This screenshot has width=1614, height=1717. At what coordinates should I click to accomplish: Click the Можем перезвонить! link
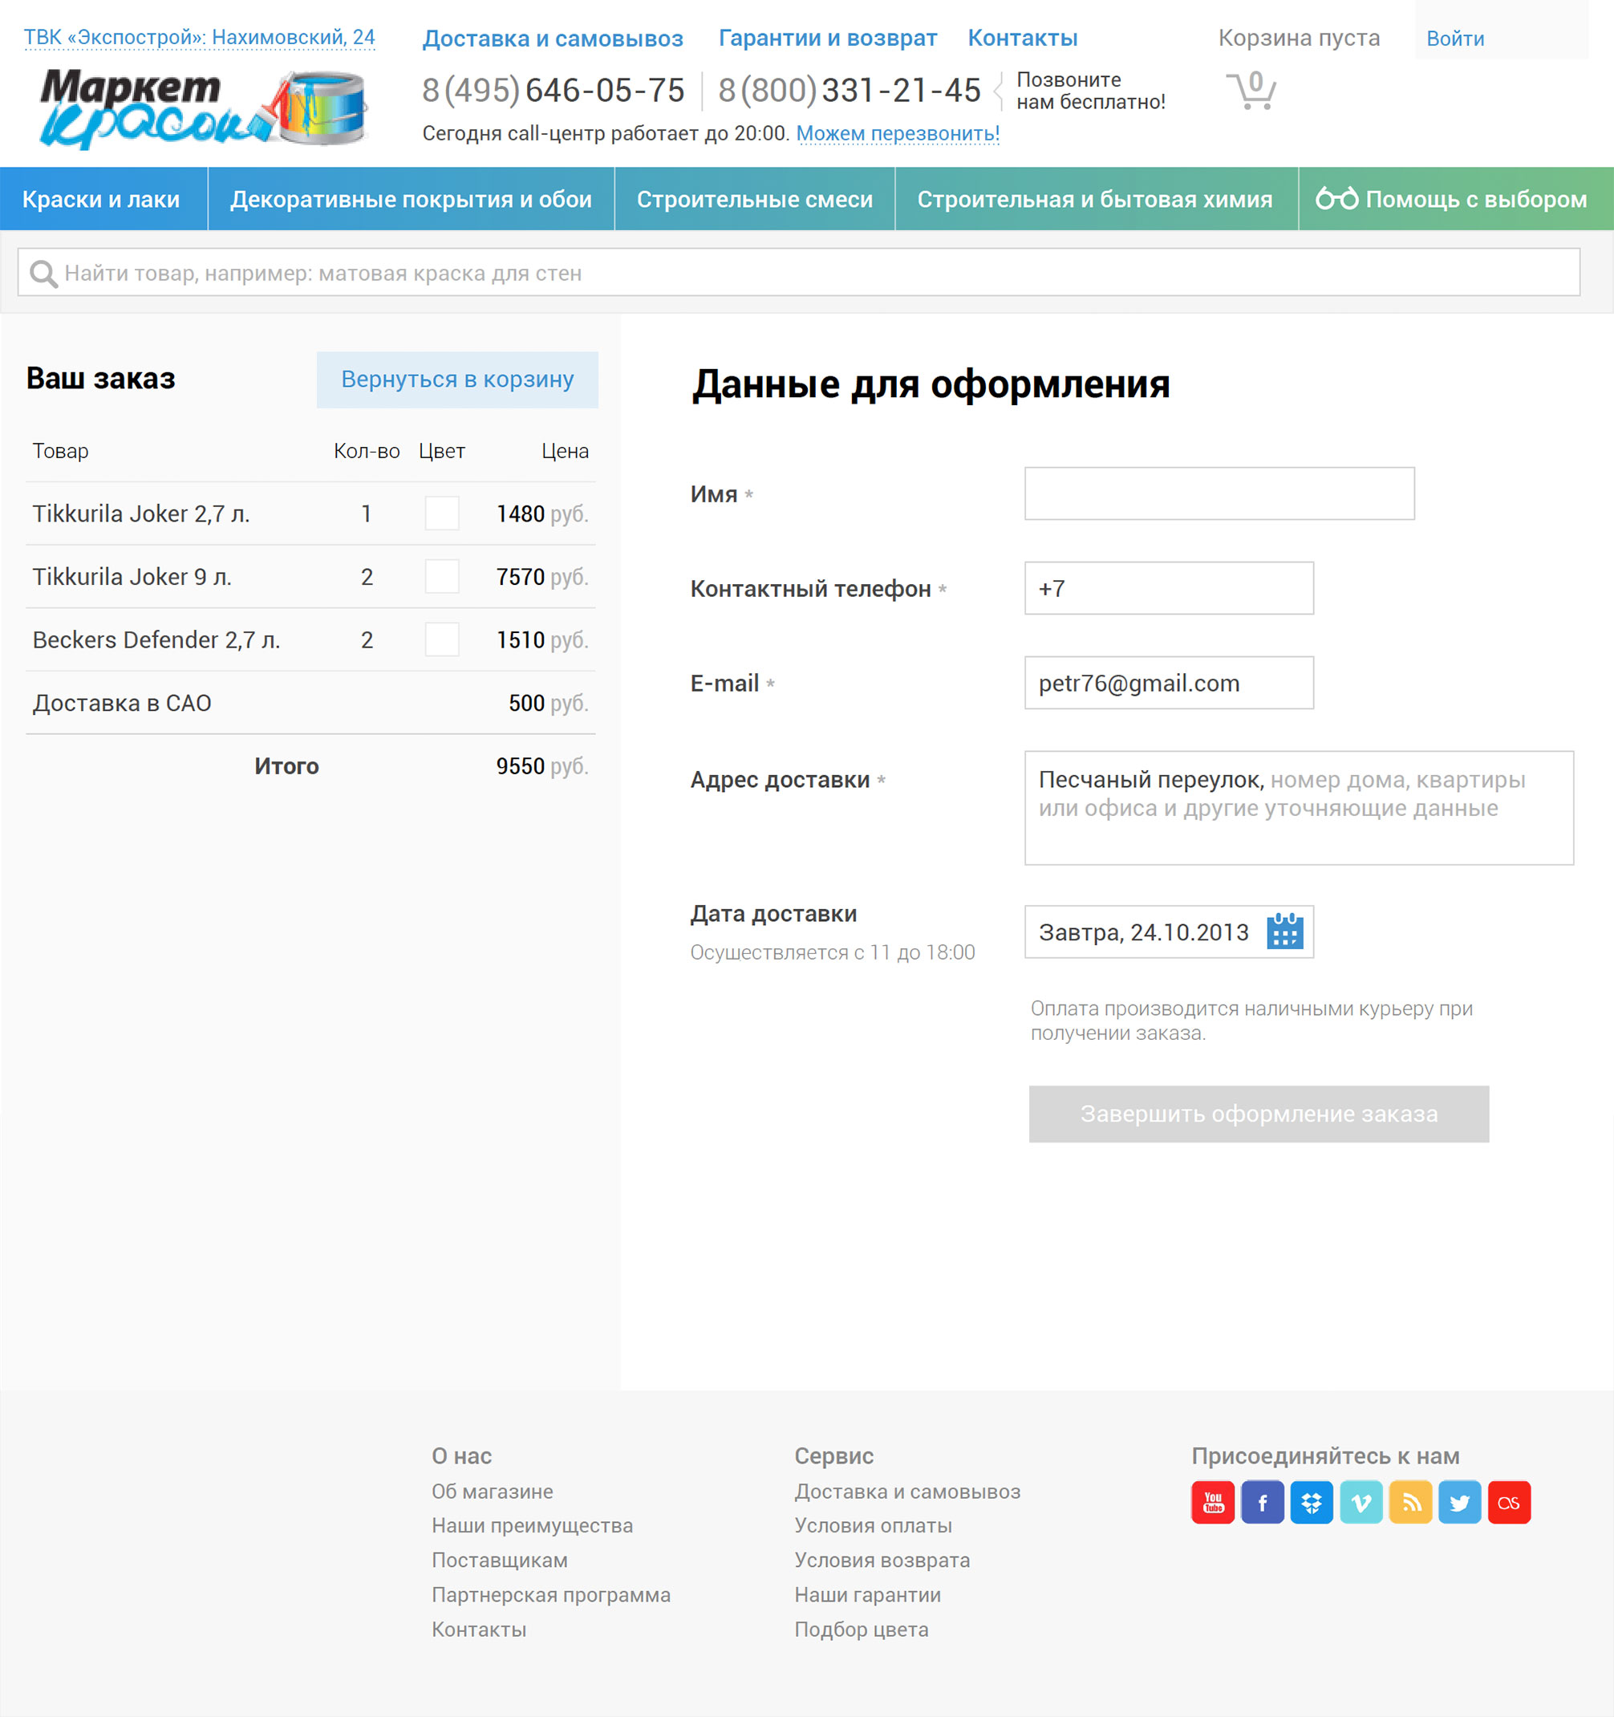pos(897,134)
